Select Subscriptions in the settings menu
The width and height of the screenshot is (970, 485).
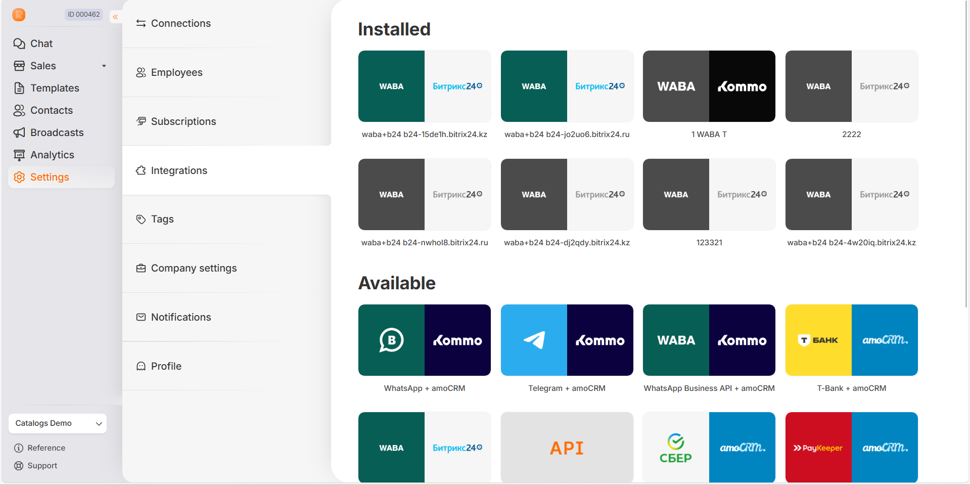point(183,121)
